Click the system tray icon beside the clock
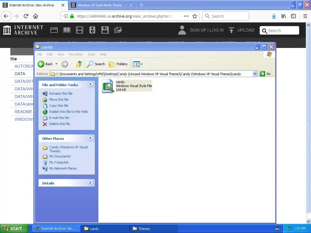This screenshot has height=233, width=311. (289, 229)
